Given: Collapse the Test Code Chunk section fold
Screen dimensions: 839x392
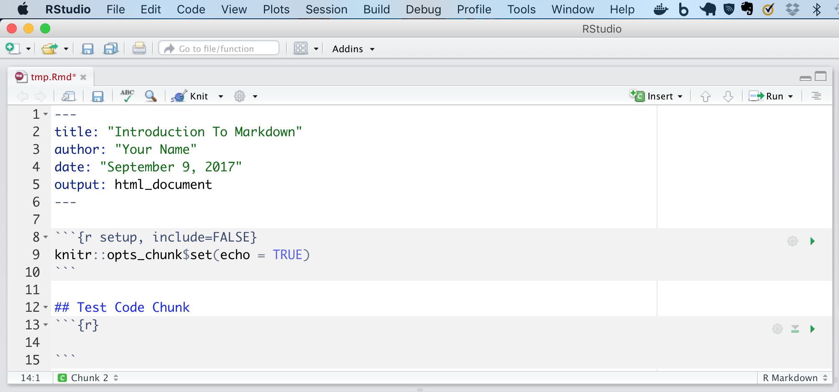Looking at the screenshot, I should 46,307.
